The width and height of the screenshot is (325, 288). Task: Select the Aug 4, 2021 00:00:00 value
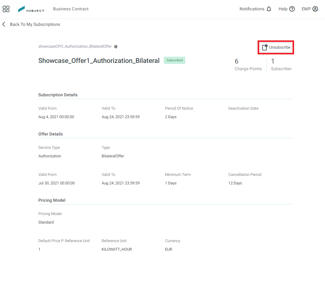pos(56,117)
